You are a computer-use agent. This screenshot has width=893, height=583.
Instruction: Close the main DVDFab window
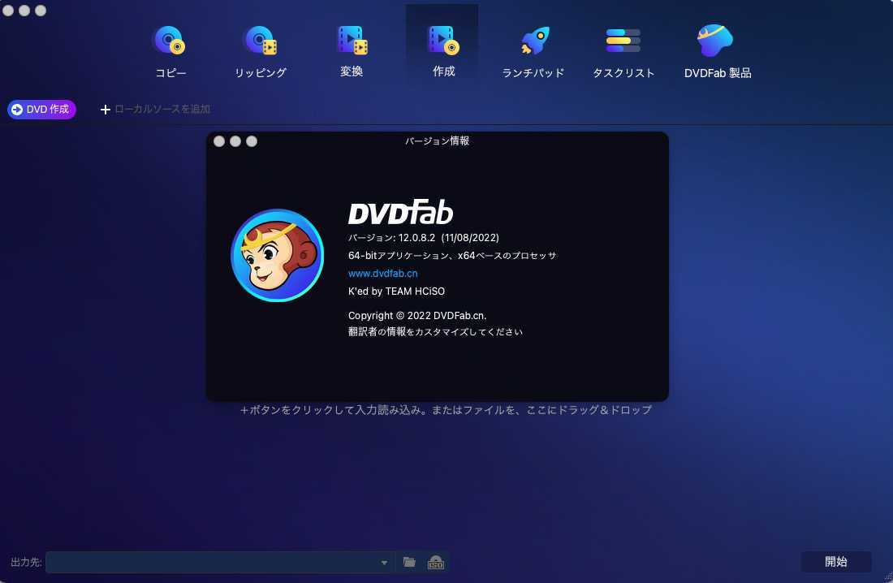8,11
